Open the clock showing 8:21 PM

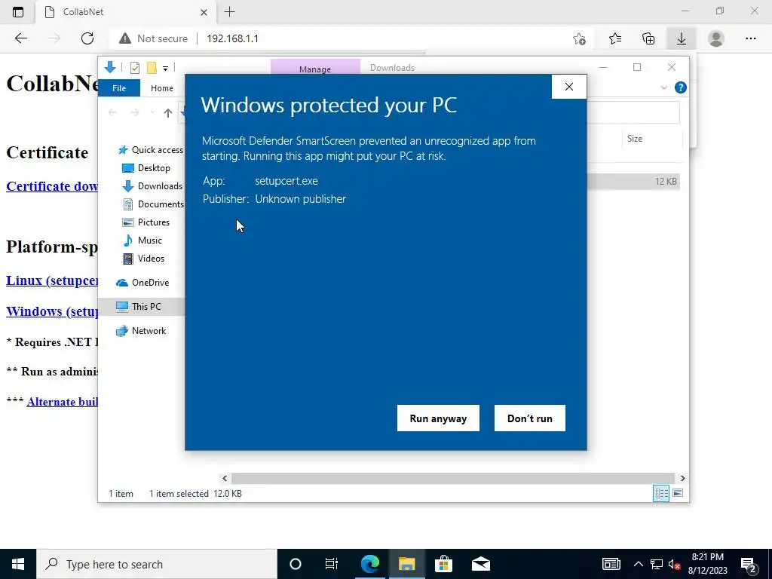click(x=707, y=564)
